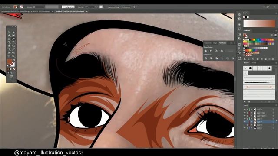278x156 pixels.
Task: Click the Brush Libraries icon in Brushes panel
Action: 245,101
